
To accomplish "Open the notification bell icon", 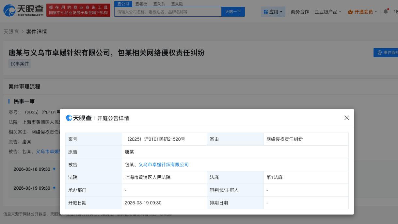I will (386, 11).
